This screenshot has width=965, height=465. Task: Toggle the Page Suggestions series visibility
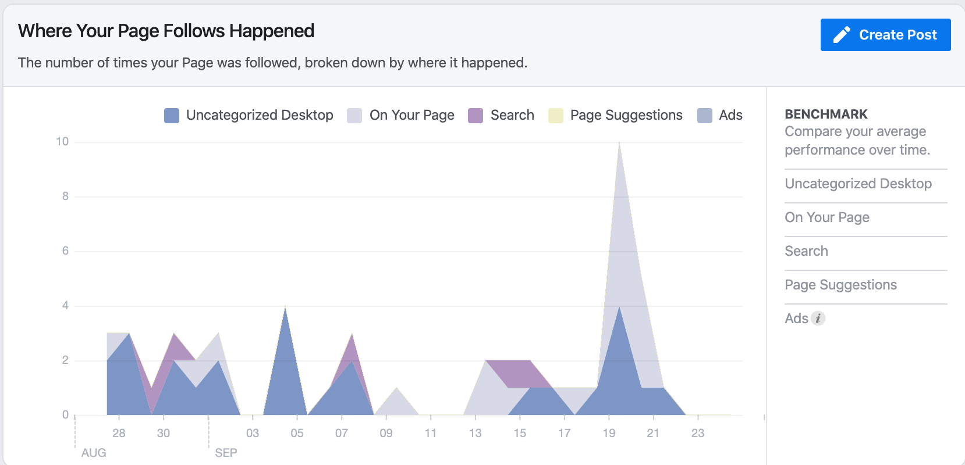coord(626,115)
